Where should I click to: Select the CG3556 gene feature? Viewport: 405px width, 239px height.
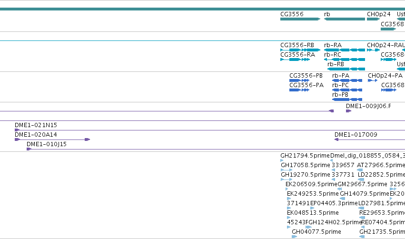[x=300, y=19]
